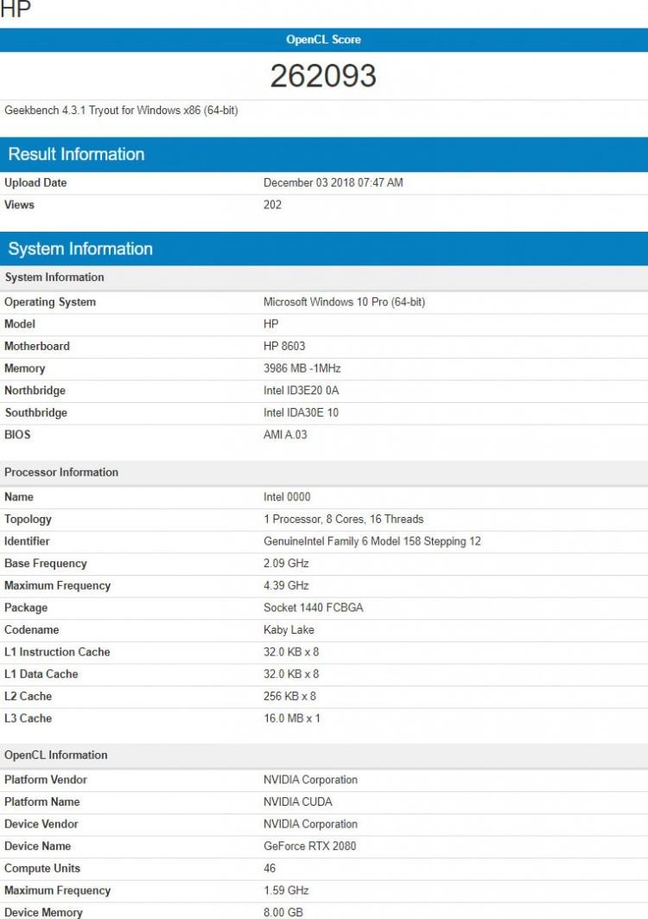Click the OpenCL Score header bar
648x919 pixels.
pyautogui.click(x=323, y=40)
